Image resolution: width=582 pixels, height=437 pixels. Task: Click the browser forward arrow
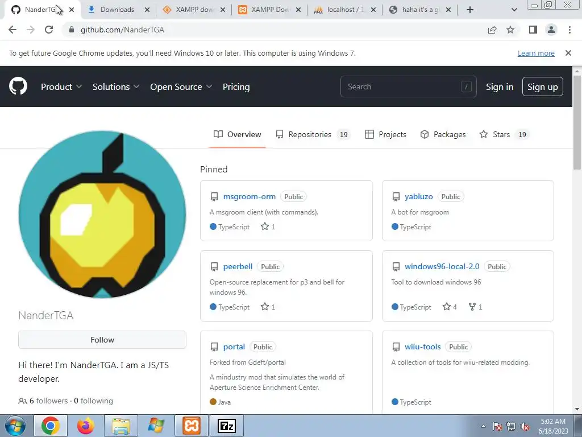(31, 30)
